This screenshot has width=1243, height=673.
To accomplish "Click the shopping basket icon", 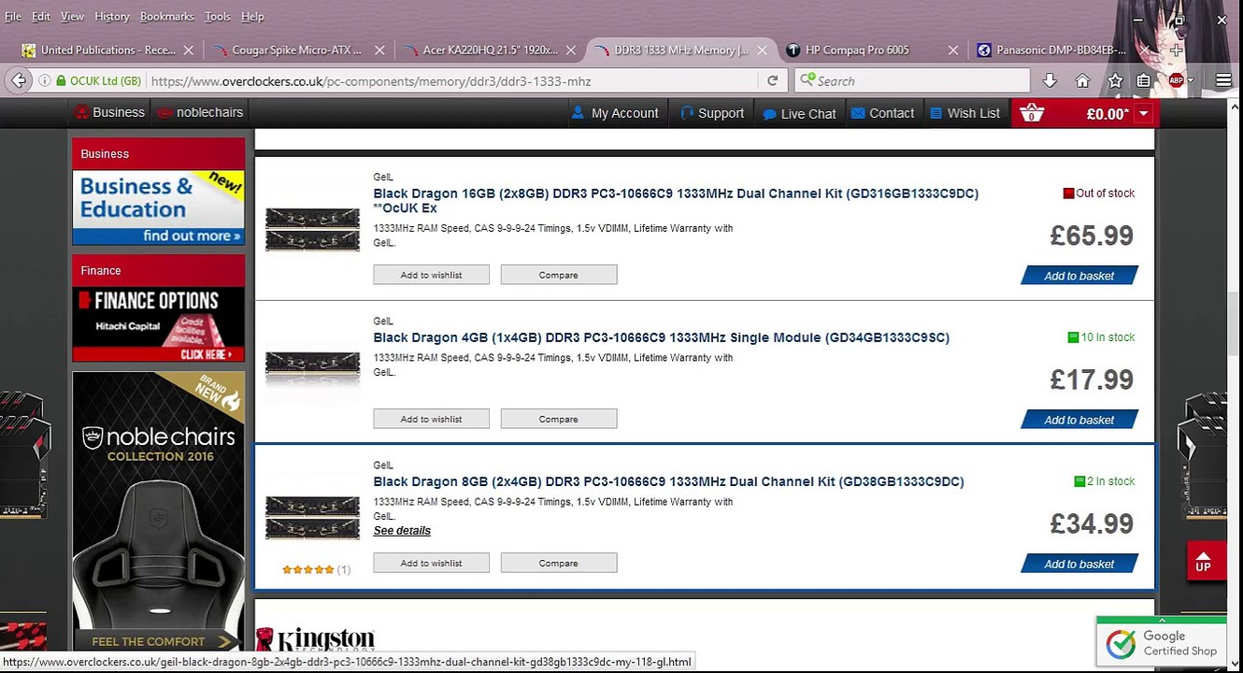I will (1032, 113).
